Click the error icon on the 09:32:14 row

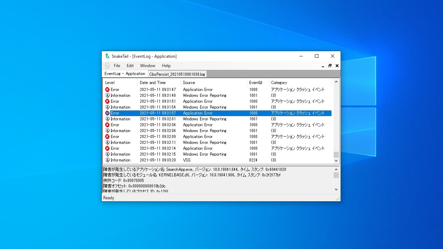coord(107,148)
